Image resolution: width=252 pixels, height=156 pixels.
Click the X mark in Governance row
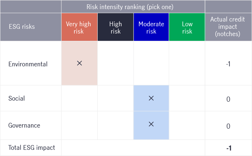[x=151, y=124]
